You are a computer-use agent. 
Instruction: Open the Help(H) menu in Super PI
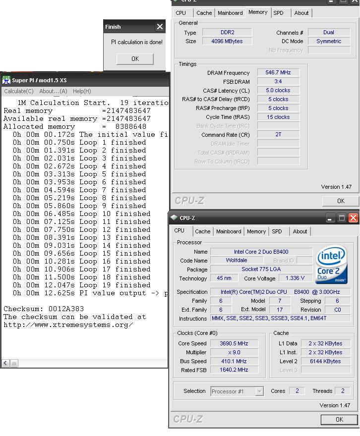pos(82,91)
